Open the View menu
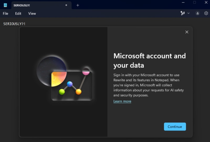 click(32, 13)
